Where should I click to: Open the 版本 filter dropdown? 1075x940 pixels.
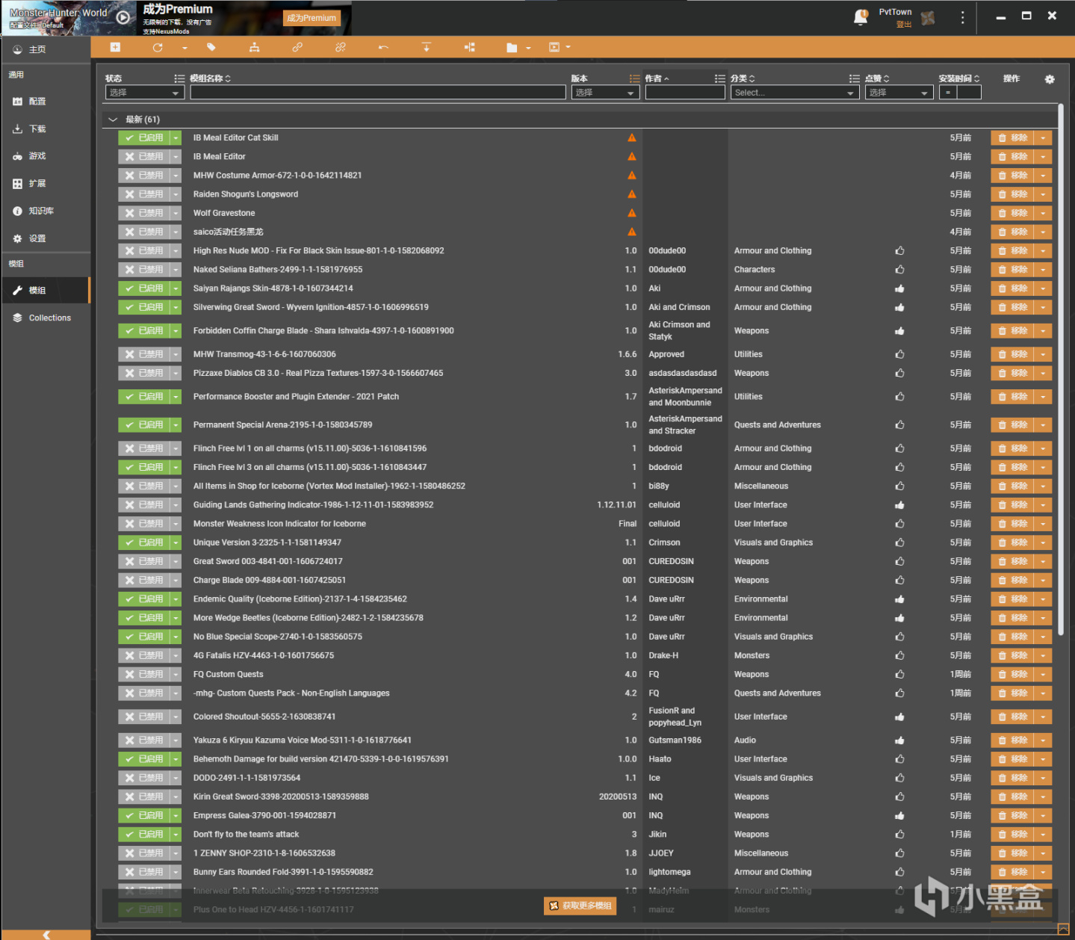[x=606, y=93]
